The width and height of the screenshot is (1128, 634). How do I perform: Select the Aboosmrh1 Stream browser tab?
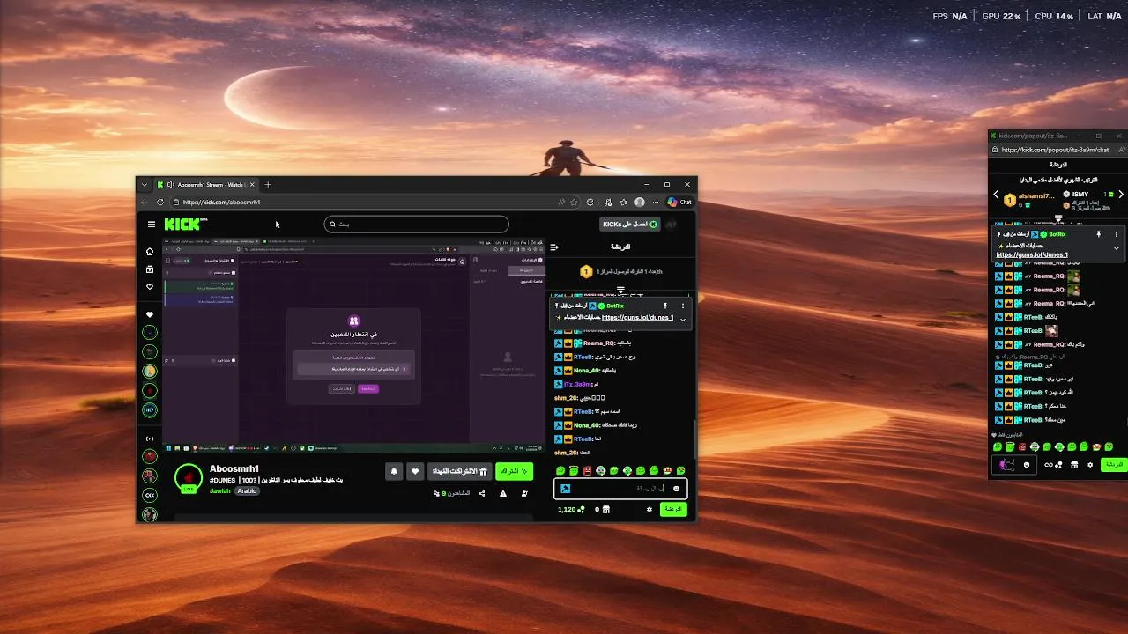coord(205,184)
